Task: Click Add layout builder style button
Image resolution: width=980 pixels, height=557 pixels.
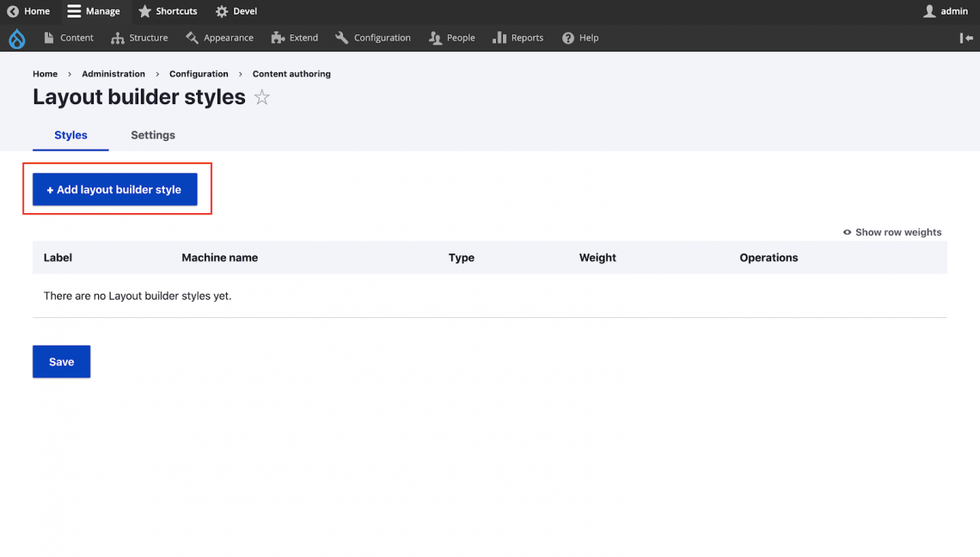Action: [114, 190]
